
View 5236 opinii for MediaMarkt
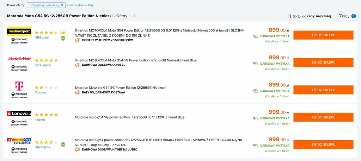(43, 65)
